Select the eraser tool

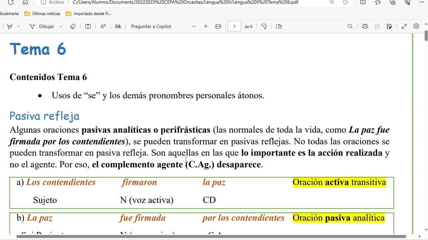point(73,26)
